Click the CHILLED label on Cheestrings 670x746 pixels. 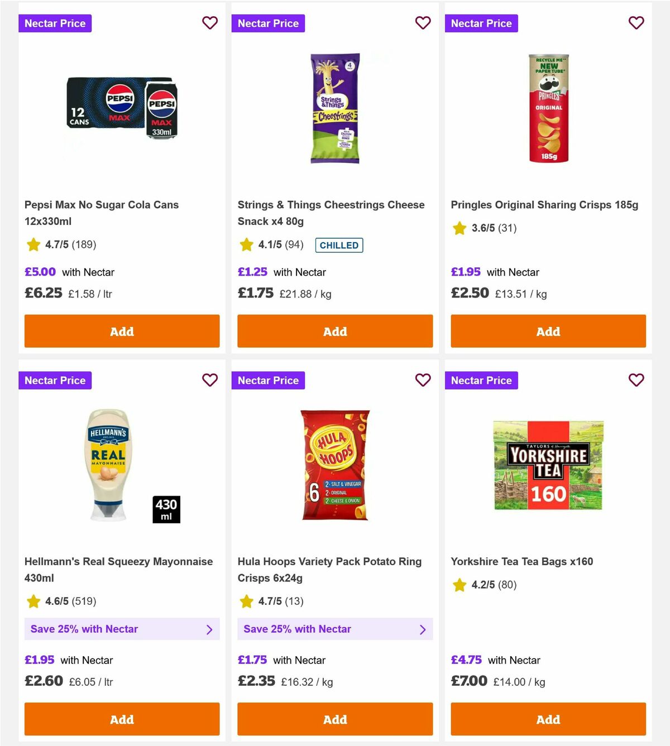tap(339, 245)
